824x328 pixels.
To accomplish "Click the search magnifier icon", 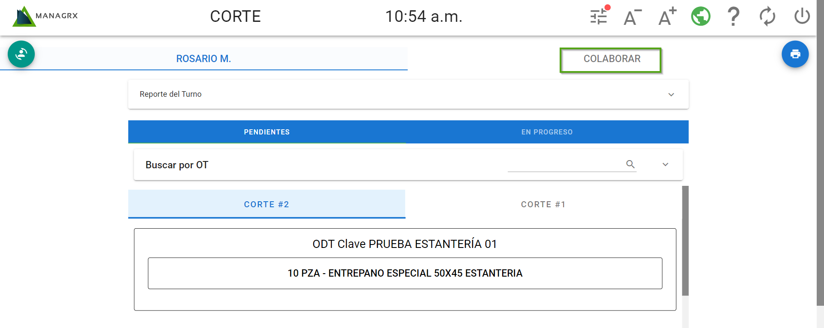I will tap(630, 164).
